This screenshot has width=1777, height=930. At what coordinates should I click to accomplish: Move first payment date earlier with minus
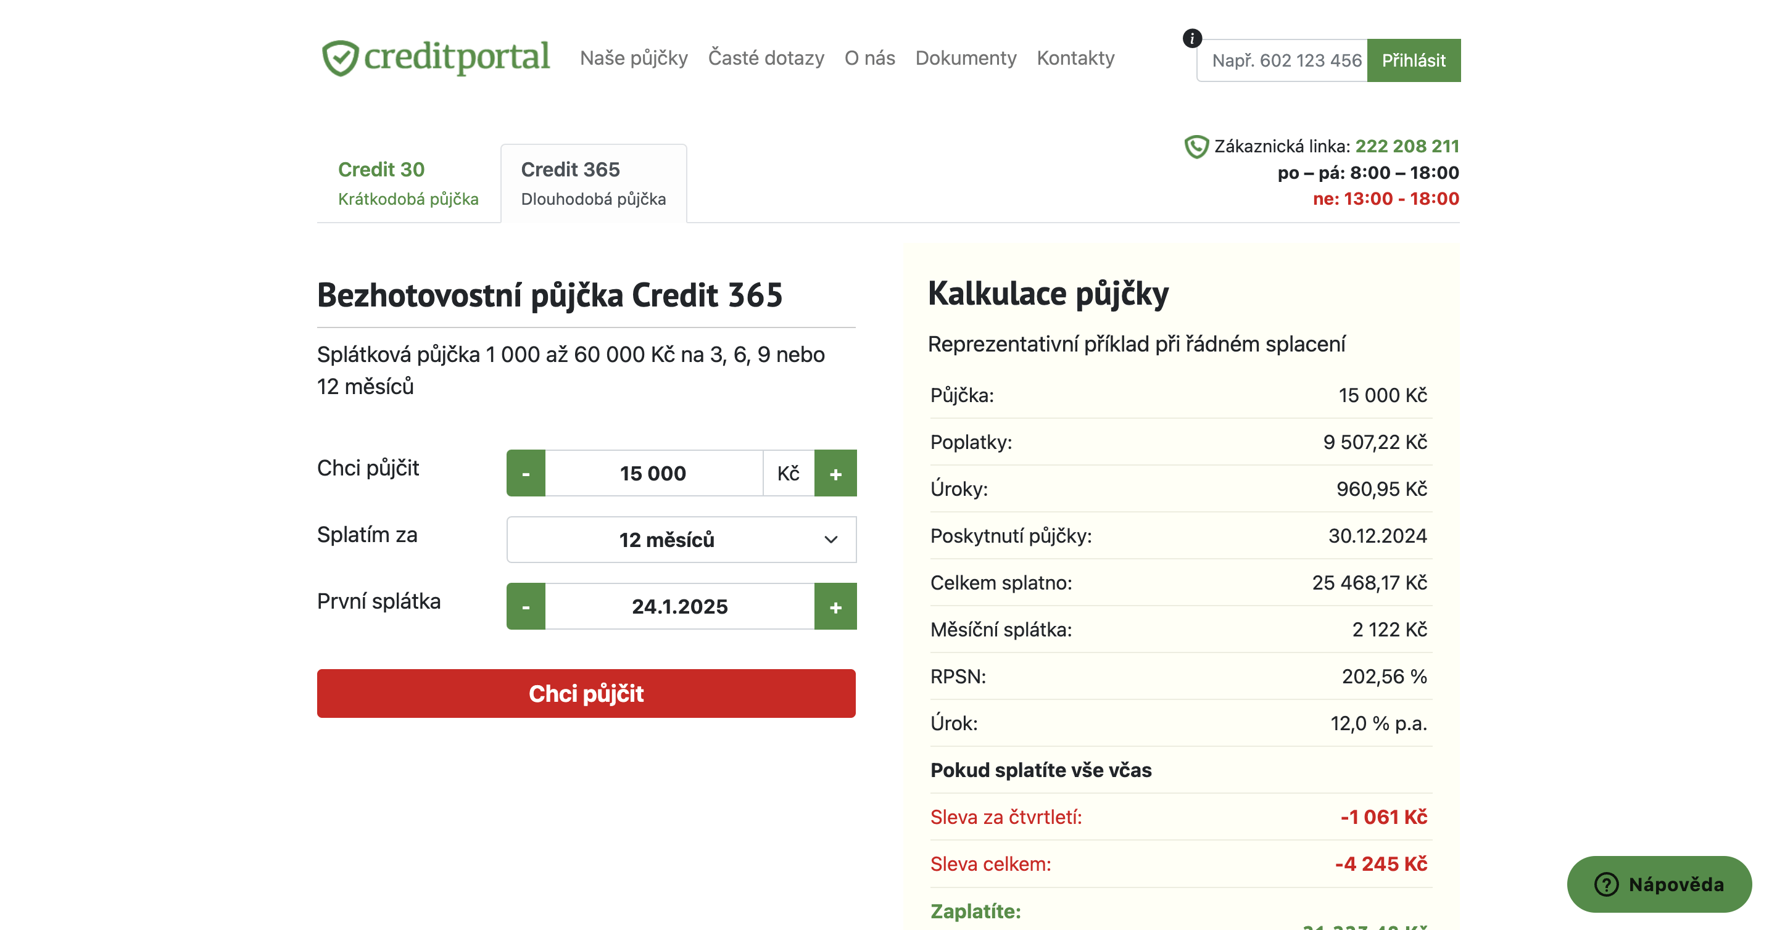(526, 606)
